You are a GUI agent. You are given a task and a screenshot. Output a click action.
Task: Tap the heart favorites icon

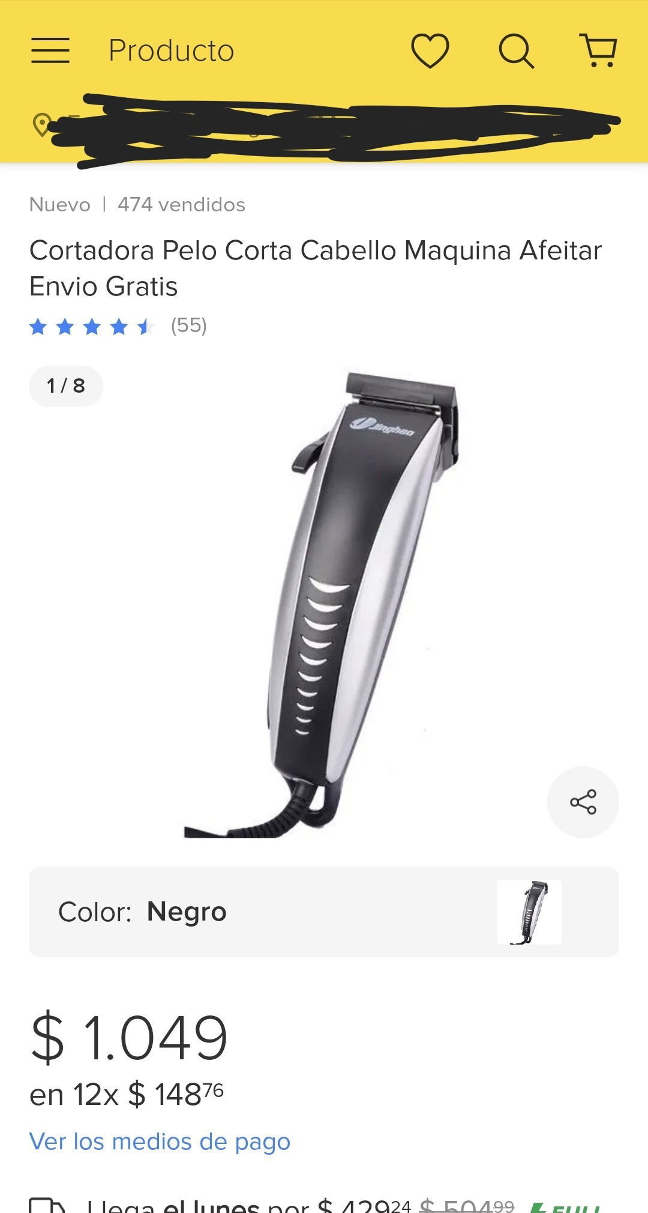(x=430, y=50)
